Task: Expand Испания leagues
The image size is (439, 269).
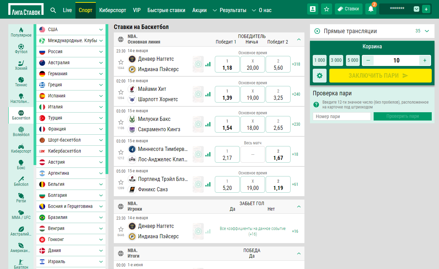Action: (101, 96)
